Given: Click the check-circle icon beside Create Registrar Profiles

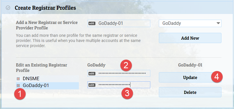Looking at the screenshot, I should (8, 8).
